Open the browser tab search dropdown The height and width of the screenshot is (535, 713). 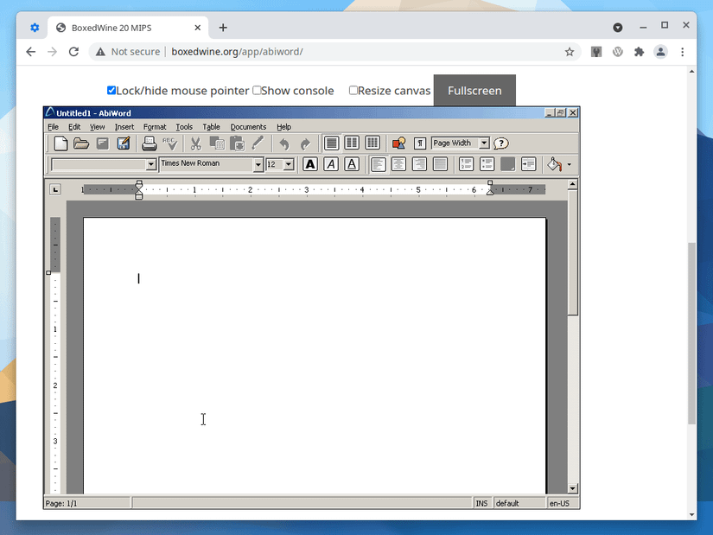(618, 28)
